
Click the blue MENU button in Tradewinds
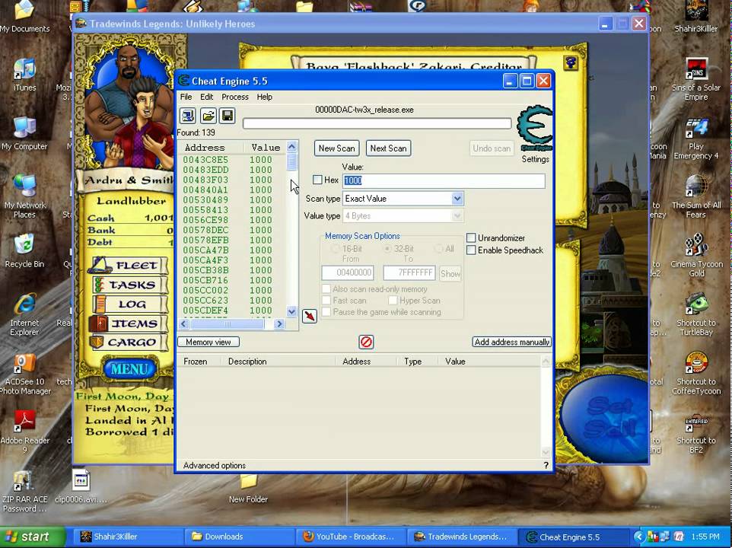(x=129, y=369)
